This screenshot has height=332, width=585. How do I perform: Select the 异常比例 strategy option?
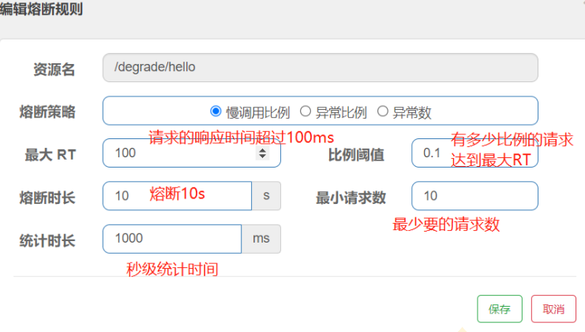[x=306, y=111]
